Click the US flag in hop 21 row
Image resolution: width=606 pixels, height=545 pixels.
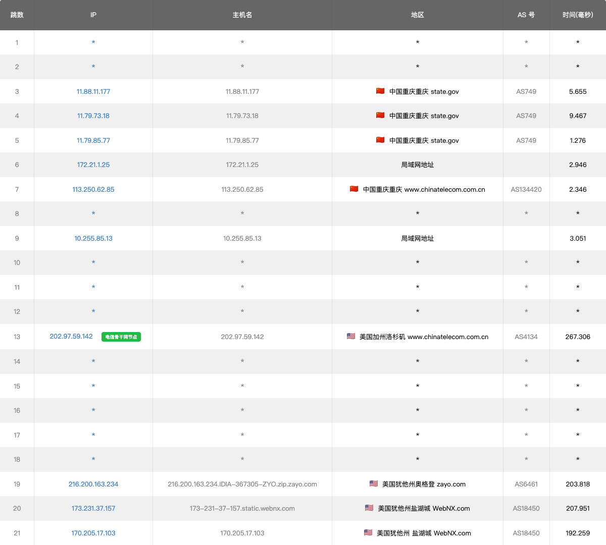point(368,532)
